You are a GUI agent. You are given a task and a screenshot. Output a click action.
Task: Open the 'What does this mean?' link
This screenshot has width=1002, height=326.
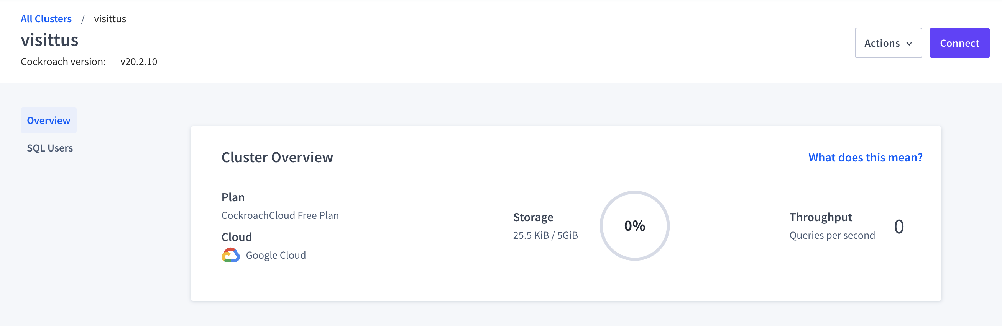(865, 157)
